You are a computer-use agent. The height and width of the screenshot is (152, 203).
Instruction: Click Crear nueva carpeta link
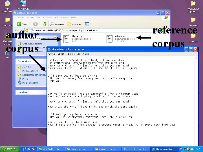[32, 44]
